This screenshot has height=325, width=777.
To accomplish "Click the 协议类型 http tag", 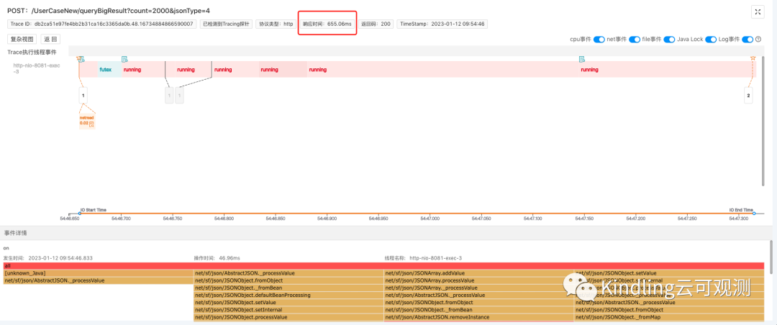I will click(x=276, y=24).
